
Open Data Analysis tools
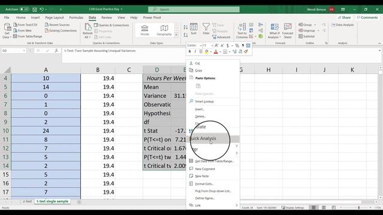coord(343,25)
